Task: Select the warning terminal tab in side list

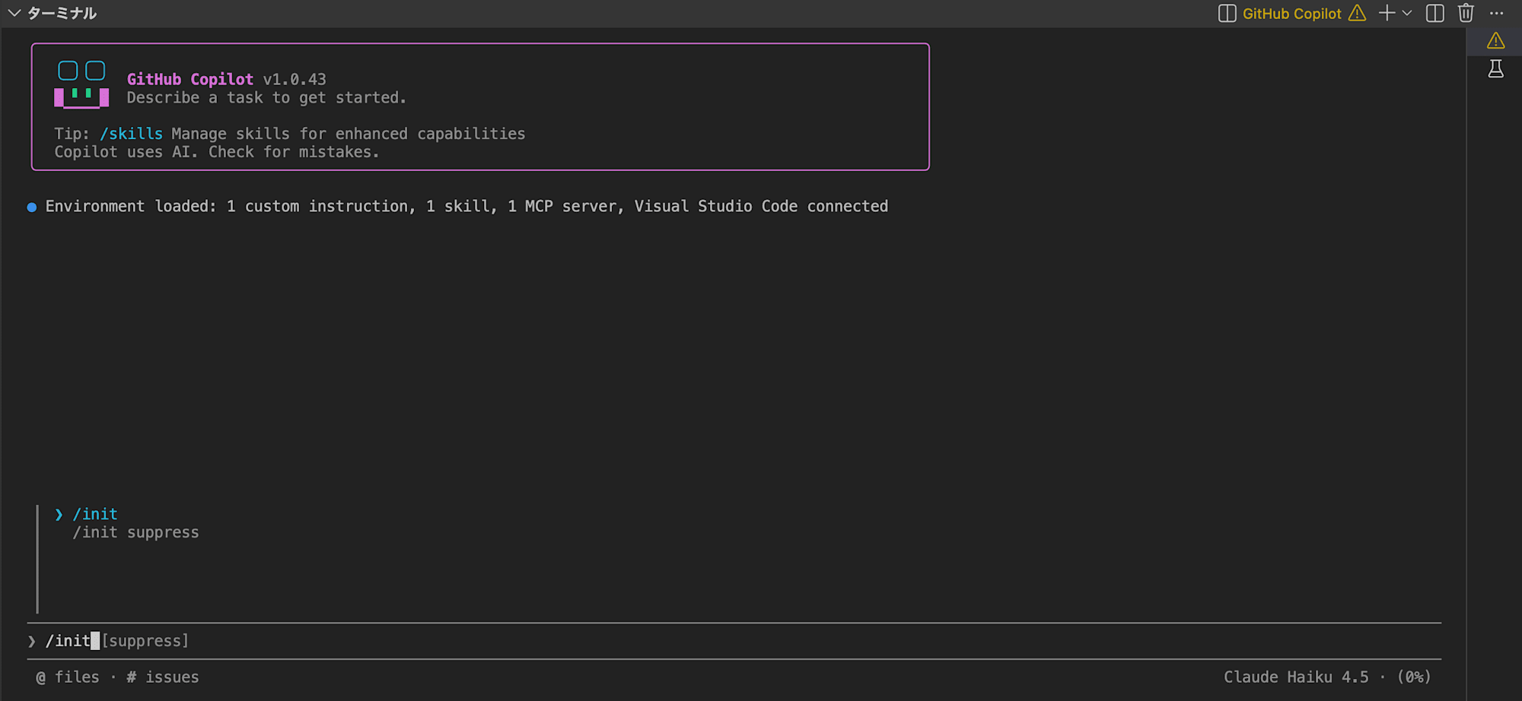Action: pos(1495,40)
